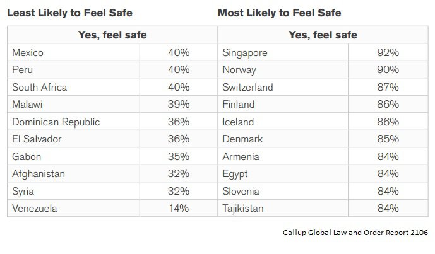Click the 'Most Likely to Feel Safe' heading
435x254 pixels.
coord(278,12)
